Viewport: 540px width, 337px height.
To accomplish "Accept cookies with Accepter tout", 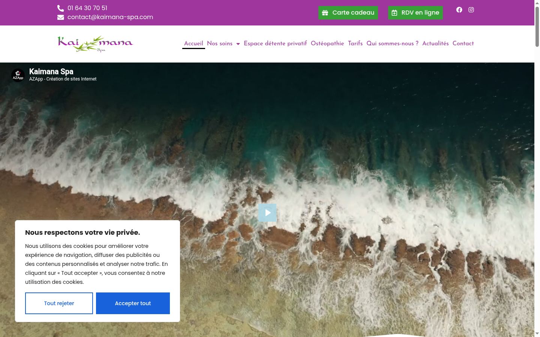I will pos(133,303).
